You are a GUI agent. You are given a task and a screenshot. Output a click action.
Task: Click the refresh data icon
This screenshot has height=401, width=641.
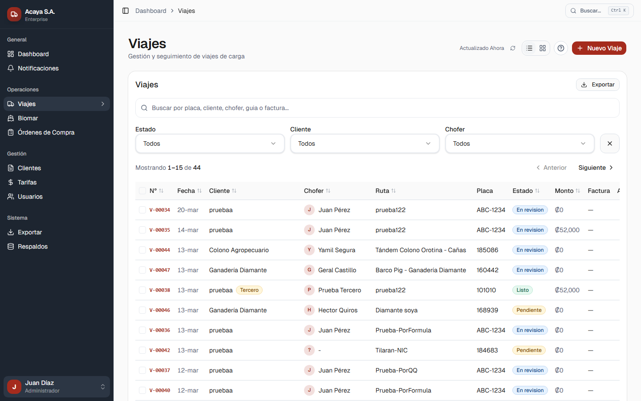point(513,48)
